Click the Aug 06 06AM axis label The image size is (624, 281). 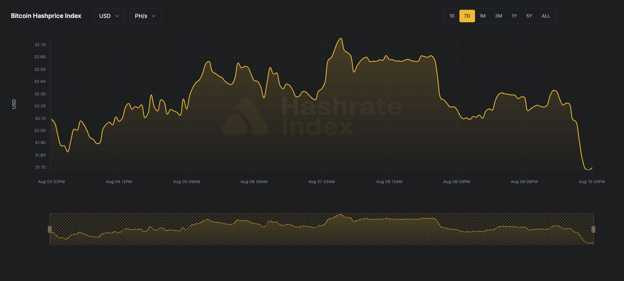(x=254, y=182)
